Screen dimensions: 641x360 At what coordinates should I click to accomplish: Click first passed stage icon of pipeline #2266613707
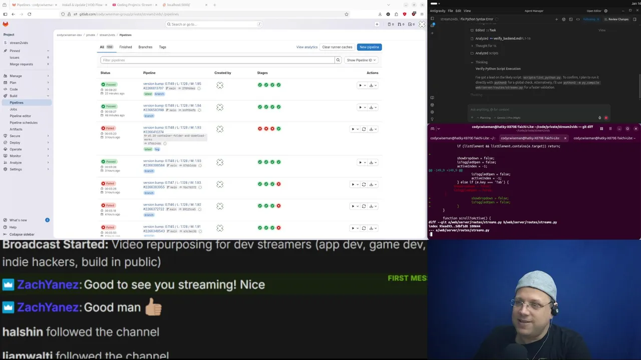coord(260,85)
